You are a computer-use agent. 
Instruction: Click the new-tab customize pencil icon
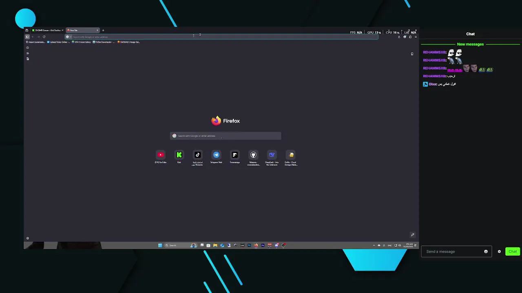coord(412,235)
